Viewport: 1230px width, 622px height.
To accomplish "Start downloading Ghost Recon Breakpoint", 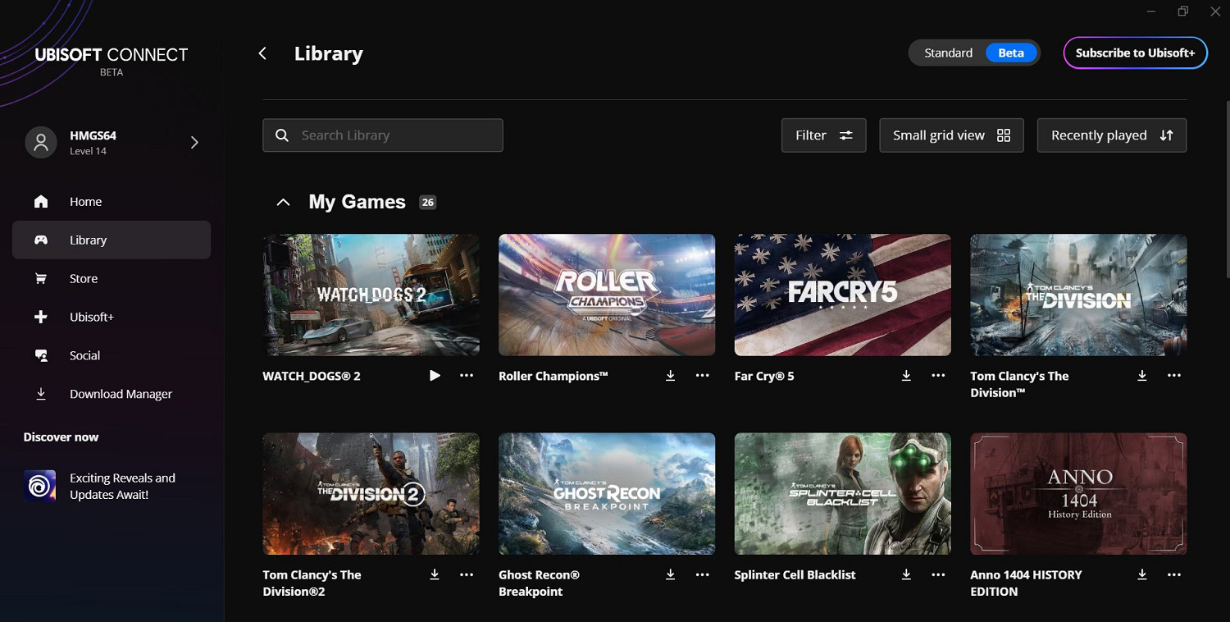I will [x=670, y=574].
